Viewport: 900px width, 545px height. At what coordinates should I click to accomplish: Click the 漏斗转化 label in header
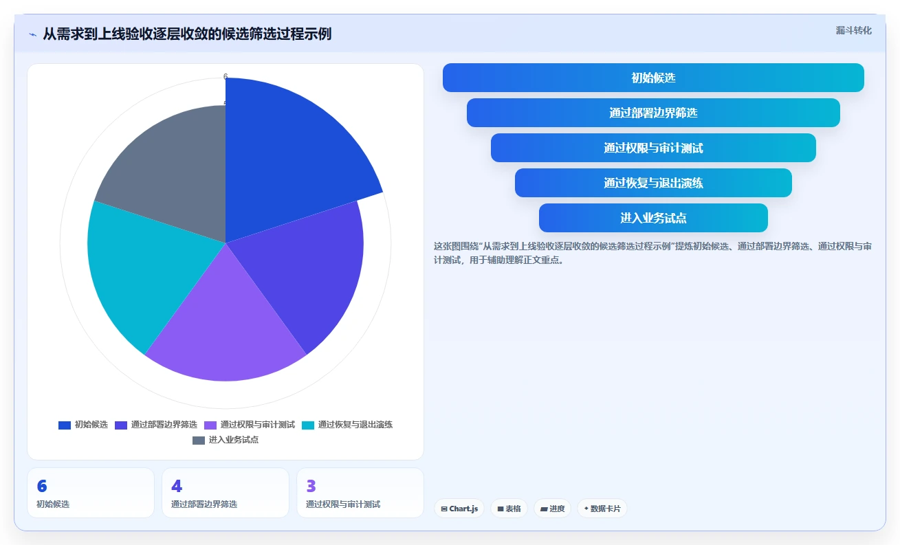(x=854, y=30)
